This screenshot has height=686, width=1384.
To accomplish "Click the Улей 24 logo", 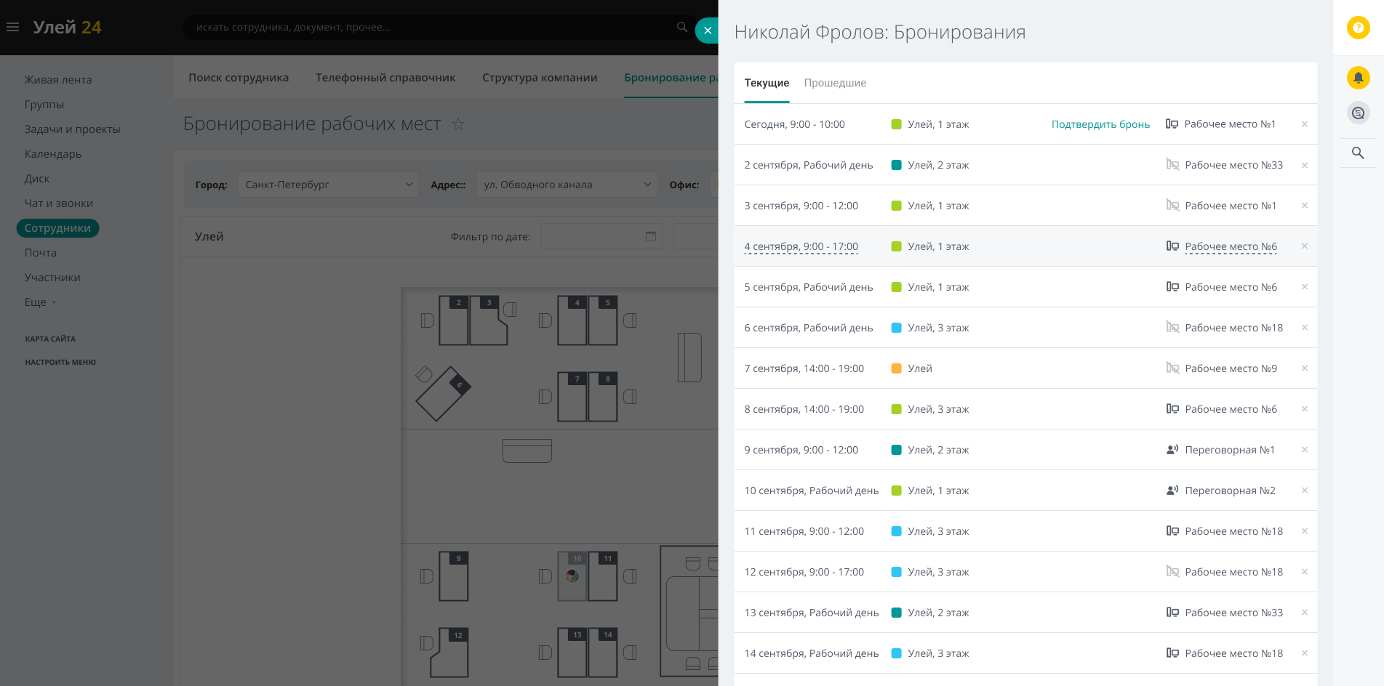I will tap(67, 27).
